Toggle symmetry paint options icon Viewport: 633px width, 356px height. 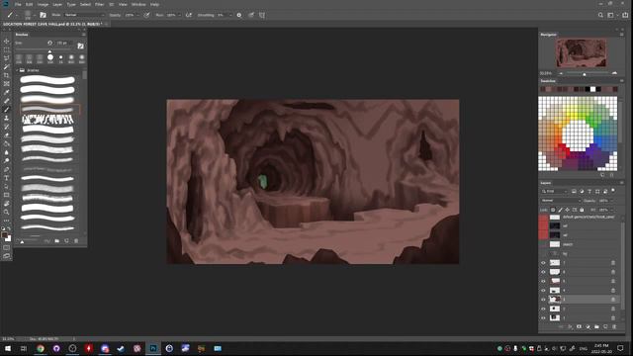coord(262,15)
